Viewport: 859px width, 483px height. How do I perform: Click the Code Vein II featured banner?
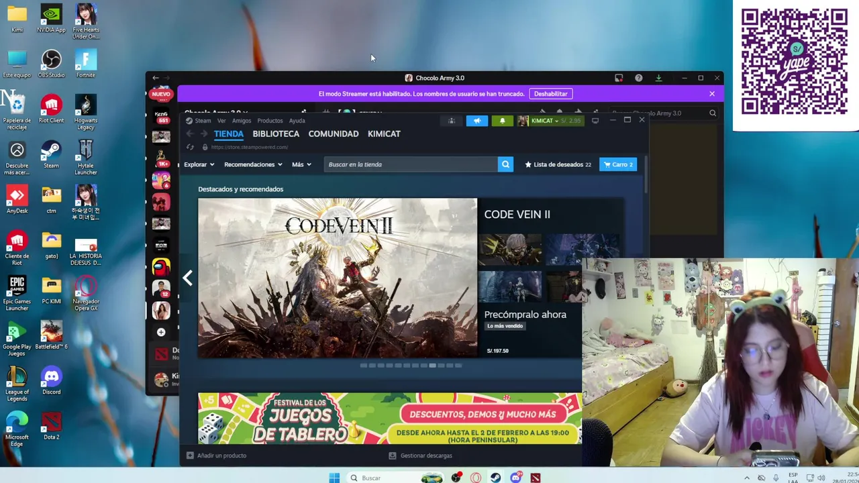[x=338, y=278]
